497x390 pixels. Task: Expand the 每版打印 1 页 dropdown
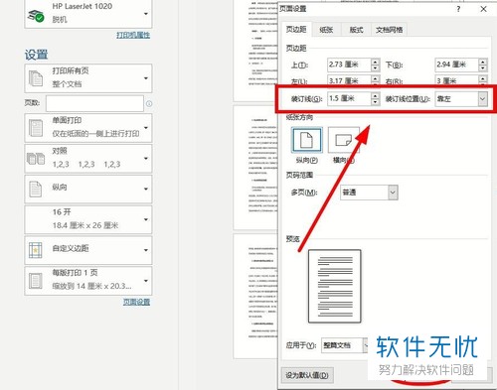pyautogui.click(x=88, y=281)
